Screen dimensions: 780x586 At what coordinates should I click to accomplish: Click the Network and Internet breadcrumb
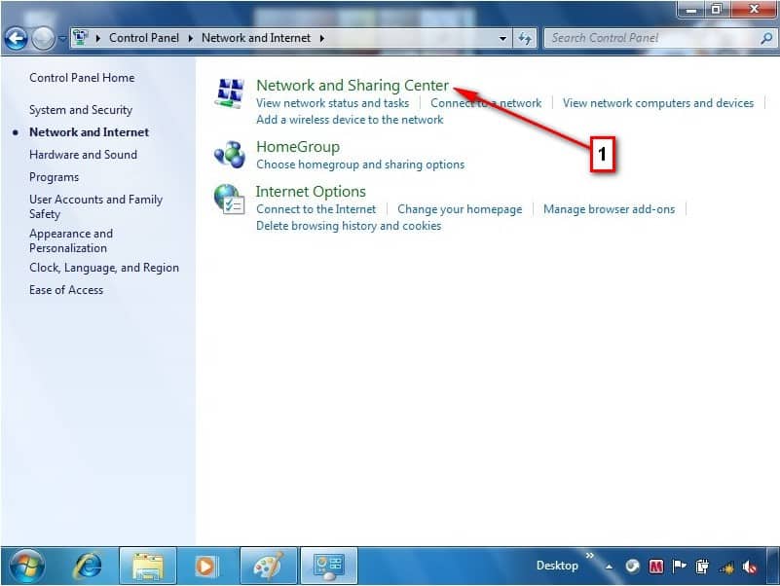click(256, 38)
